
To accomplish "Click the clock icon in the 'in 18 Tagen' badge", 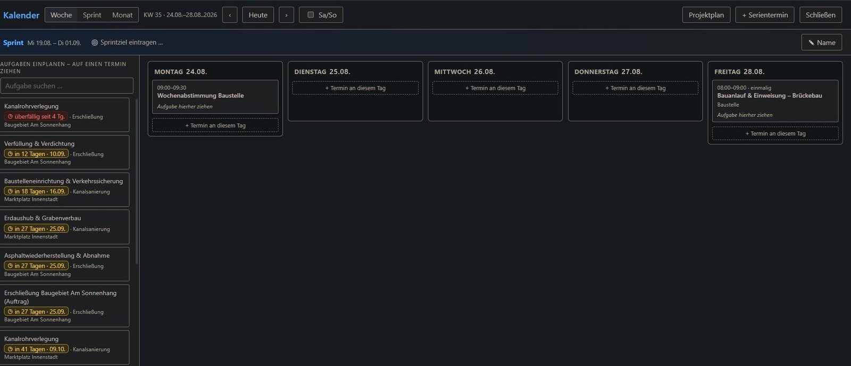I will click(x=10, y=191).
